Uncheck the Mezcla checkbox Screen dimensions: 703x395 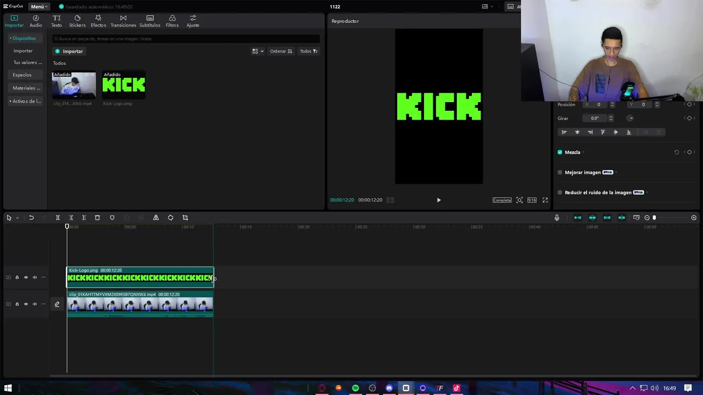point(560,153)
